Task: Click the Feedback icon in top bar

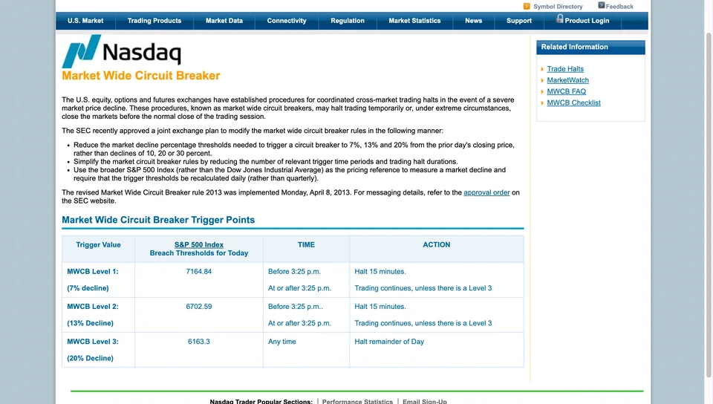Action: click(x=601, y=5)
